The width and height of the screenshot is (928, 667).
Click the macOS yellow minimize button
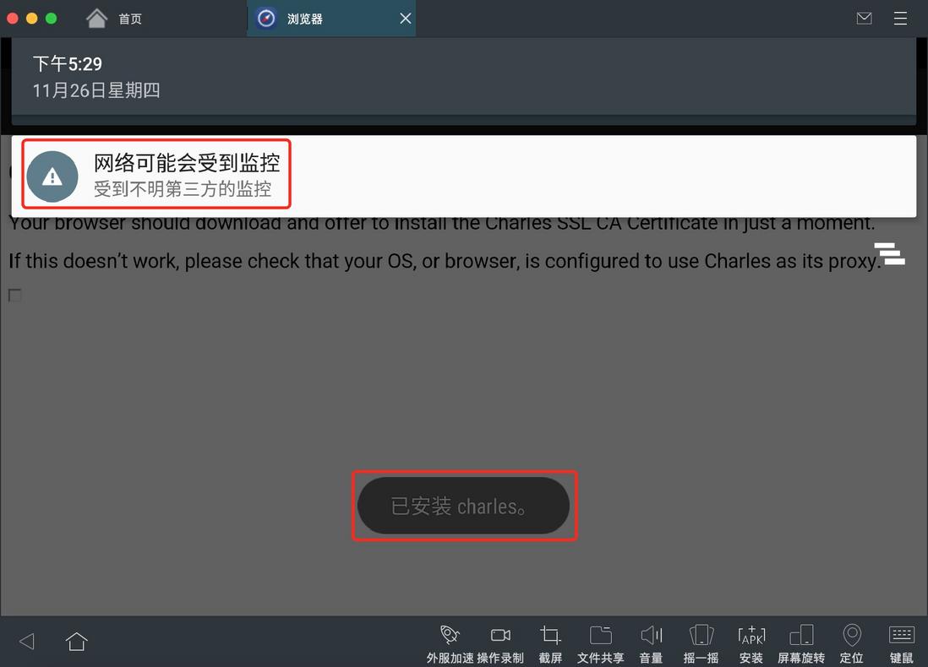tap(32, 19)
